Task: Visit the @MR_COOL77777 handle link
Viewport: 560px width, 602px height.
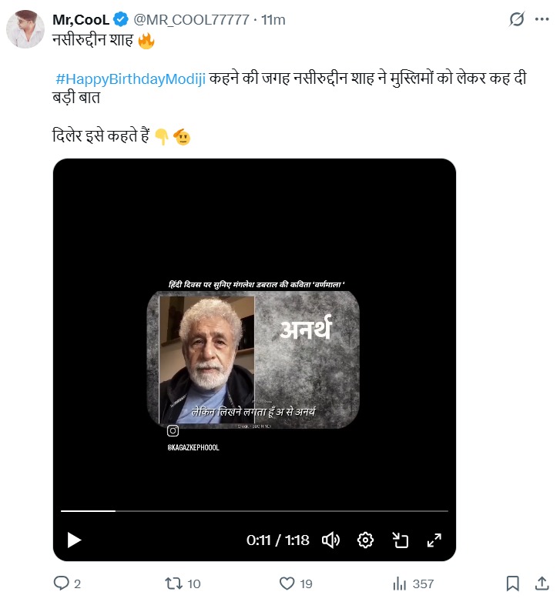Action: click(x=193, y=18)
